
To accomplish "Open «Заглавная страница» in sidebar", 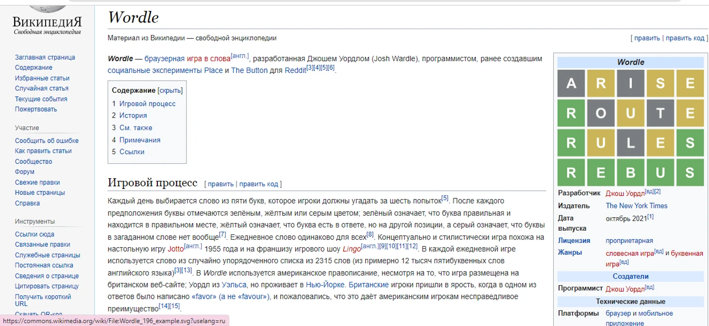I will click(45, 57).
